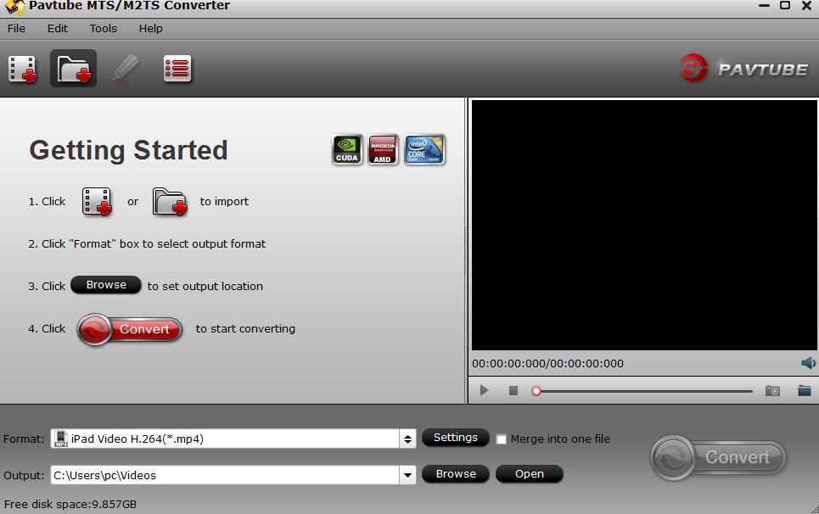Click the add folder icon in Getting Started step 1

[170, 201]
